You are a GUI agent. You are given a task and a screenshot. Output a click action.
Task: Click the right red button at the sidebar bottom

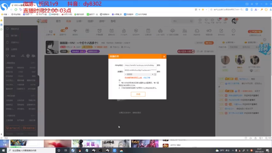click(28, 128)
